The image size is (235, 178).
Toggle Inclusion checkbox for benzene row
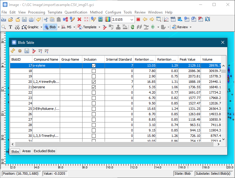94,87
